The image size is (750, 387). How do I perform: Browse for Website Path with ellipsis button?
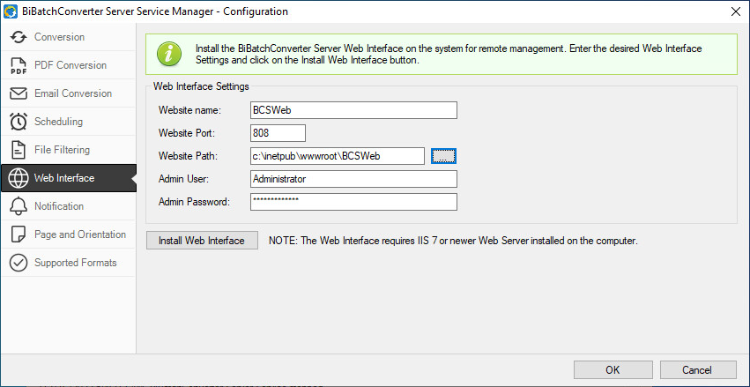(x=444, y=156)
